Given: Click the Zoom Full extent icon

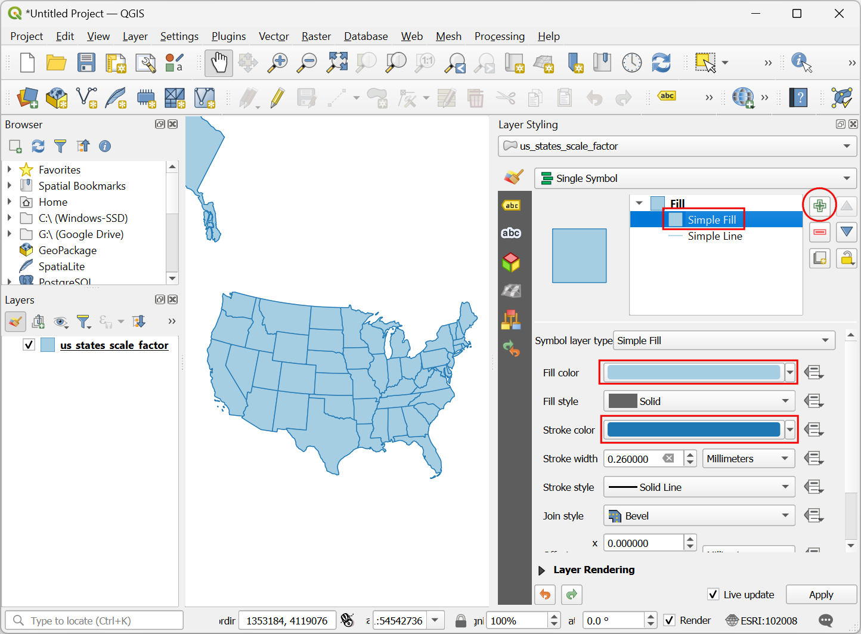Looking at the screenshot, I should point(337,63).
